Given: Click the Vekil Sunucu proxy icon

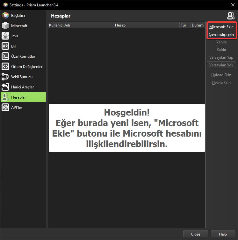Looking at the screenshot, I should [5, 77].
